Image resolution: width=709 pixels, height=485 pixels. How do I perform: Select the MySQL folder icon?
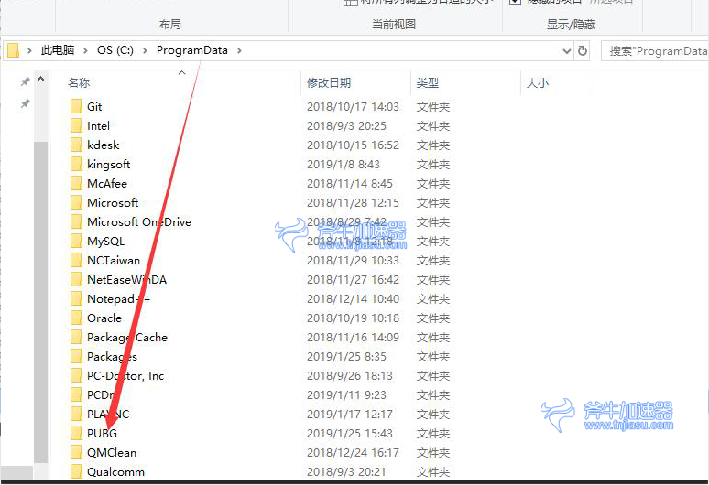pyautogui.click(x=76, y=242)
